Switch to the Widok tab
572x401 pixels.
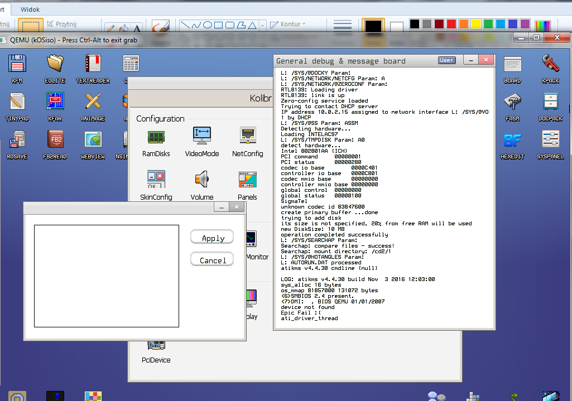pyautogui.click(x=30, y=9)
